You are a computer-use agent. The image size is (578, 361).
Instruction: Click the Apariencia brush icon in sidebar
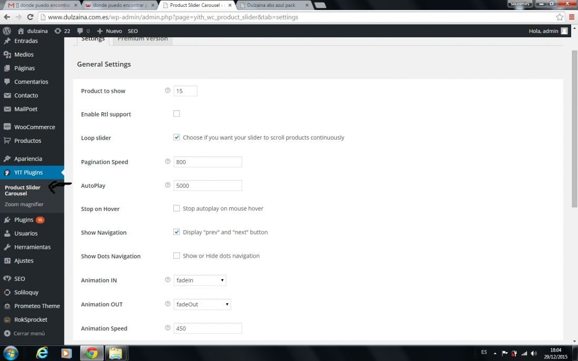click(7, 158)
